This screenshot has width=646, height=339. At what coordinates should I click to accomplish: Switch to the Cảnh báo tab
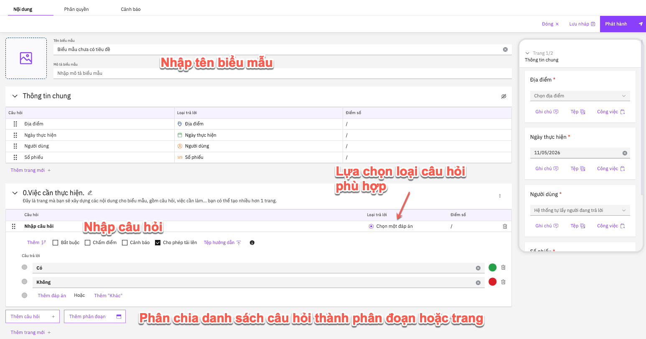click(131, 9)
